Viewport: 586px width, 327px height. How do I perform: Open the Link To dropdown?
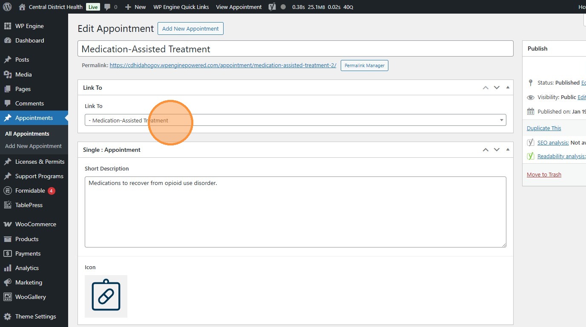(x=295, y=120)
